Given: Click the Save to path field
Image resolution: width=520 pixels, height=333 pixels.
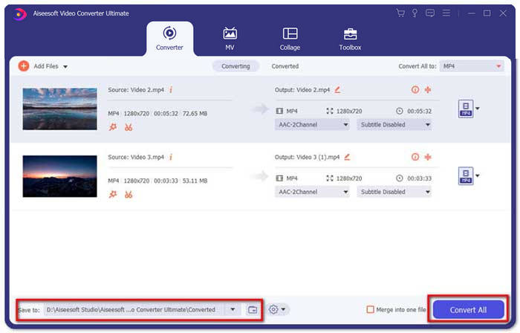Looking at the screenshot, I should [x=134, y=310].
